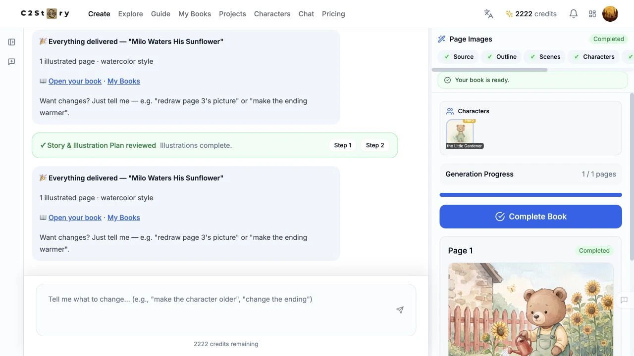
Task: Click the '1 / 1 pages' counter
Action: click(599, 174)
